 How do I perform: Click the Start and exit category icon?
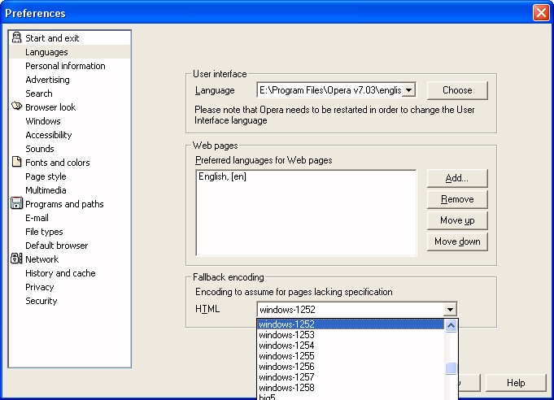point(17,38)
